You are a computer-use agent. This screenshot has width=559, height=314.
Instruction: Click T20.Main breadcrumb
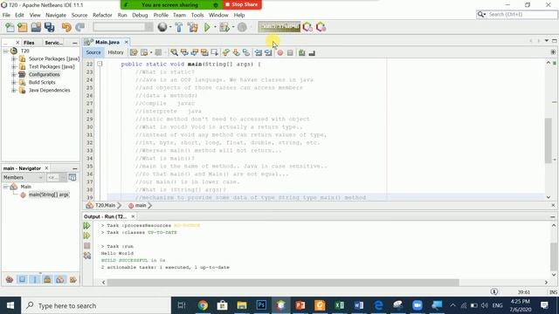point(105,206)
